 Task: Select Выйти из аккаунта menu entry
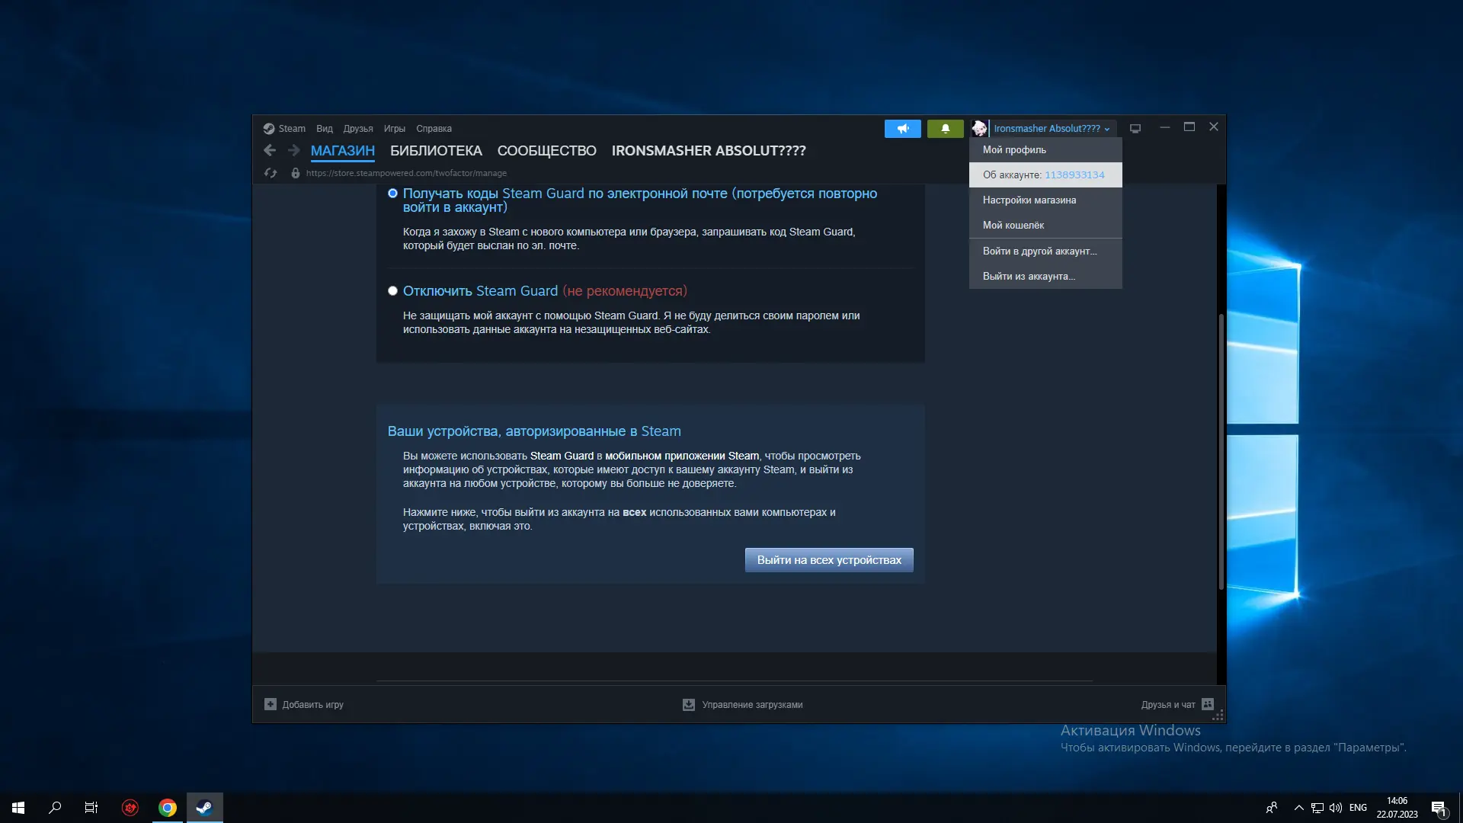coord(1029,277)
